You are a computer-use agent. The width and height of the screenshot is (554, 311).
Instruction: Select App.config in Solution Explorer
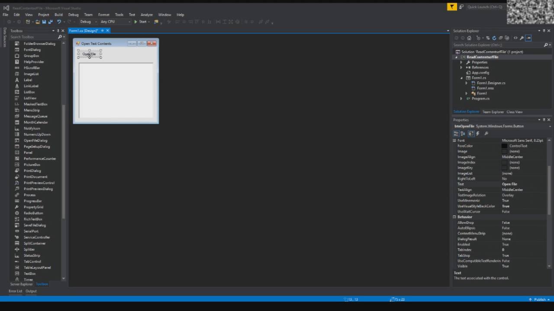[x=480, y=73]
